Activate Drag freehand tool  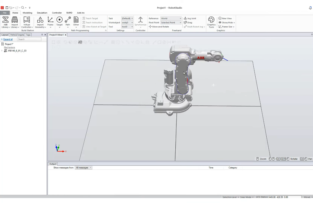click(188, 23)
